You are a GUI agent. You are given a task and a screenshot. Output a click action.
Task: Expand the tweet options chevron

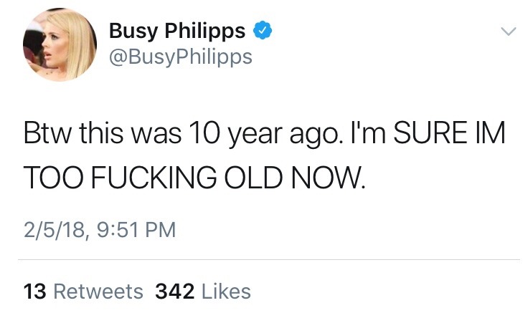point(508,32)
